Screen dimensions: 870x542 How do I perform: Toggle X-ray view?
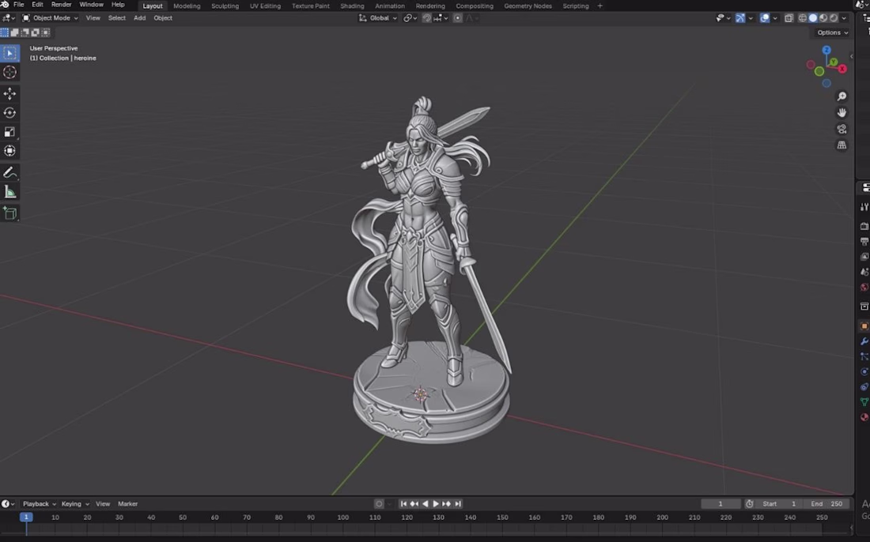(x=789, y=18)
